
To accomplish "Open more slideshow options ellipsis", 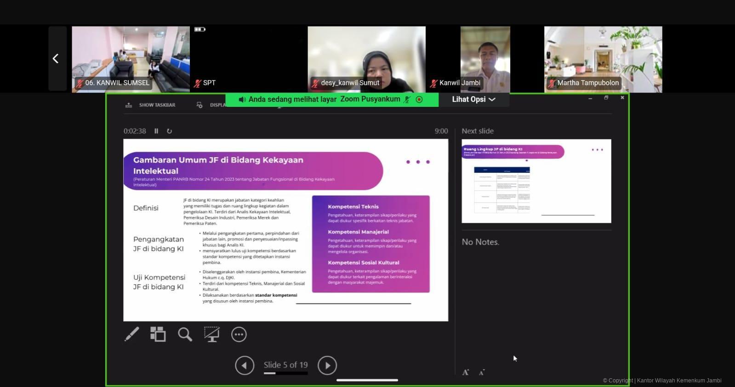I will 239,334.
